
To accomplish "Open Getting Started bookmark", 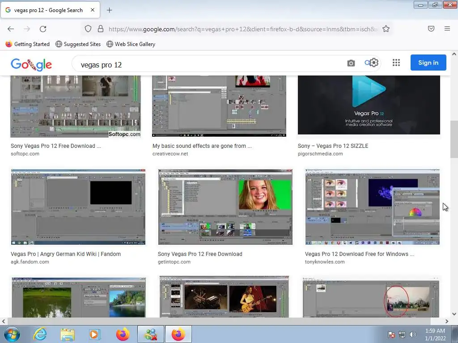I will 27,44.
